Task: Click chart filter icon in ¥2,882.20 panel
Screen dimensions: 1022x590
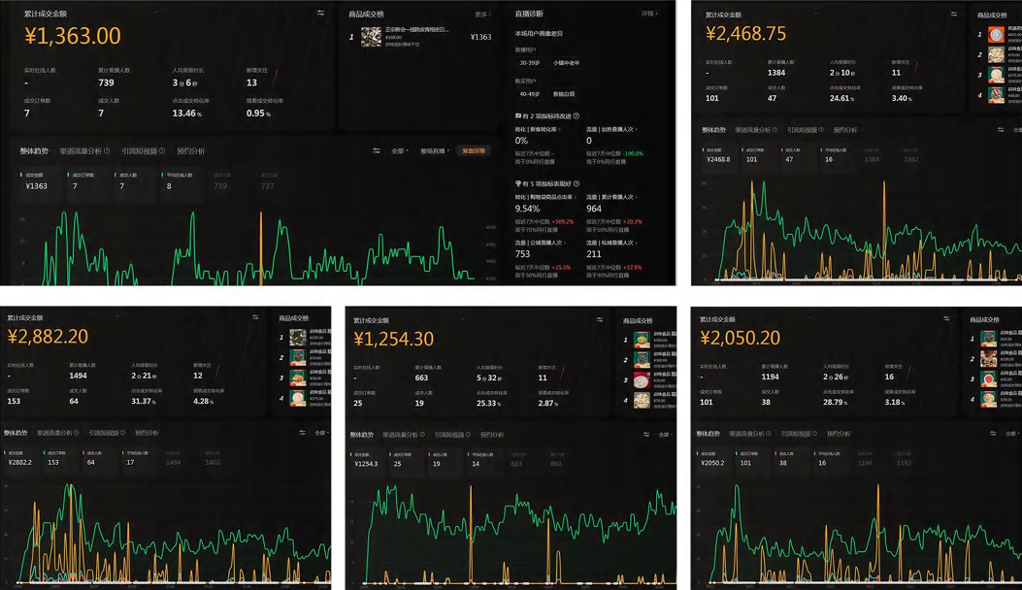Action: pos(302,432)
